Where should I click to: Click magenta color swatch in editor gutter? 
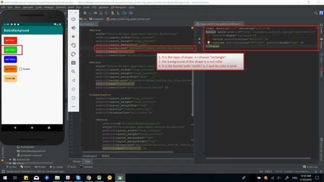[x=199, y=42]
